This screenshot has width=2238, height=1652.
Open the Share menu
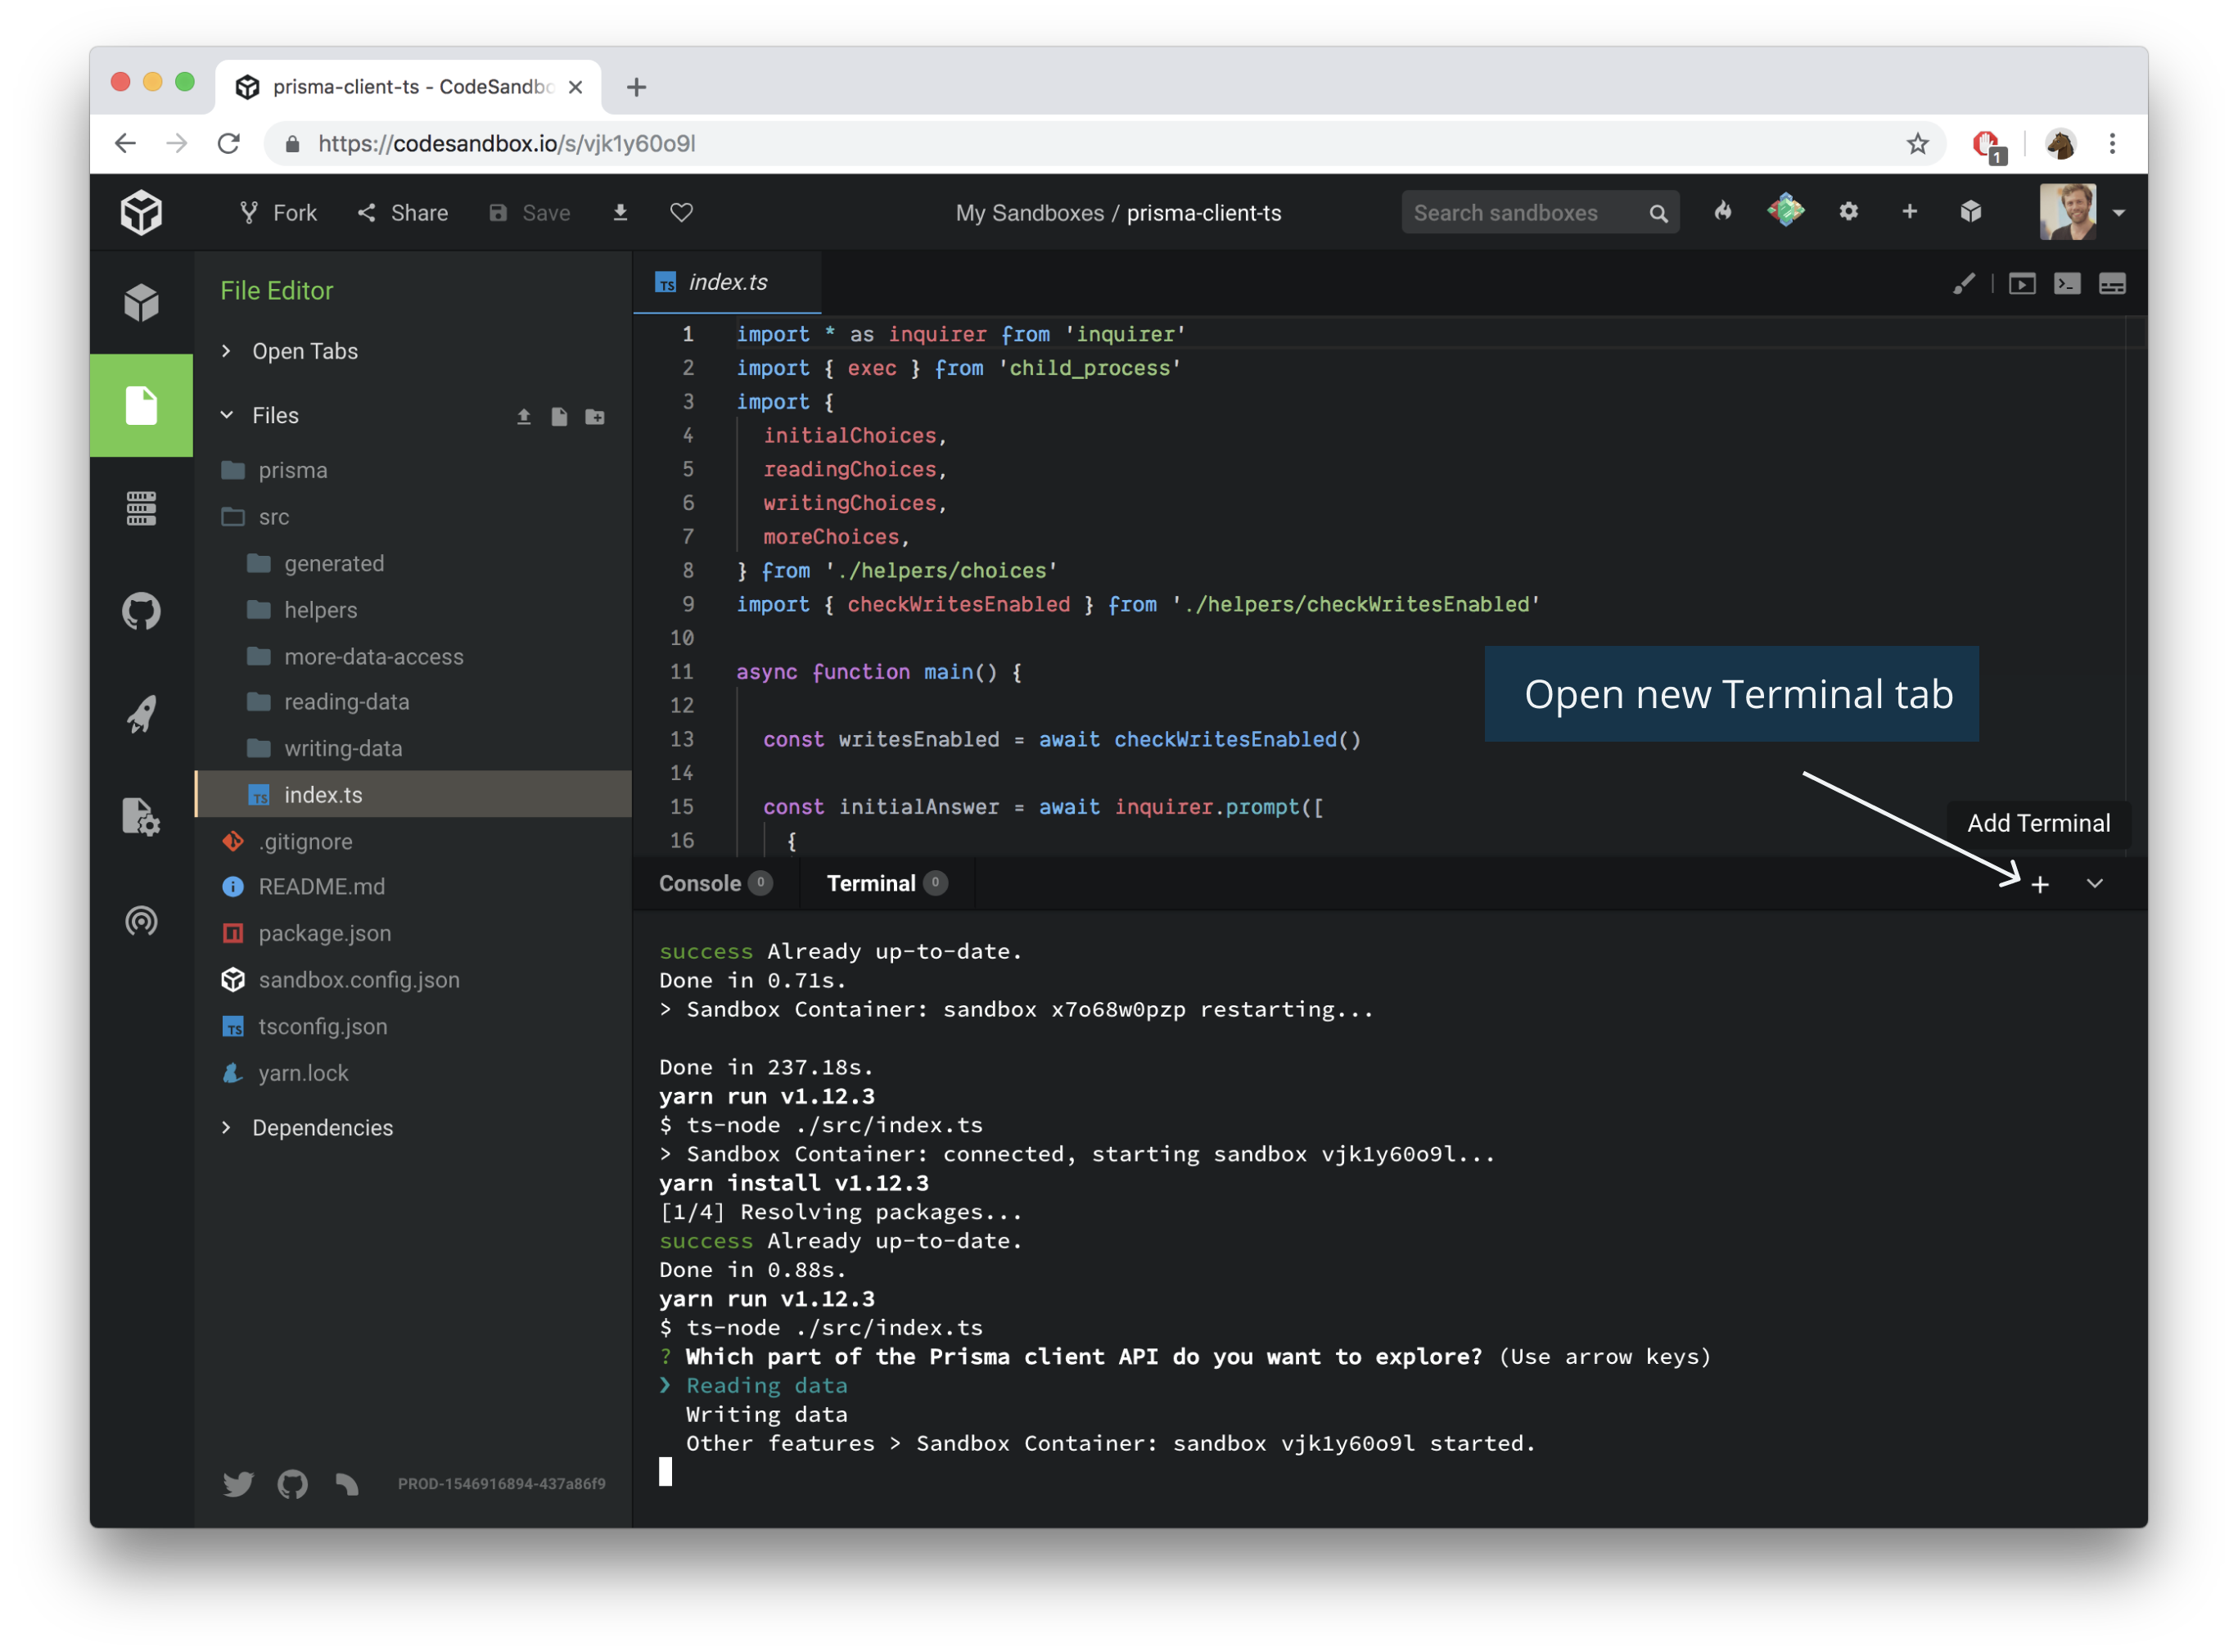click(403, 213)
